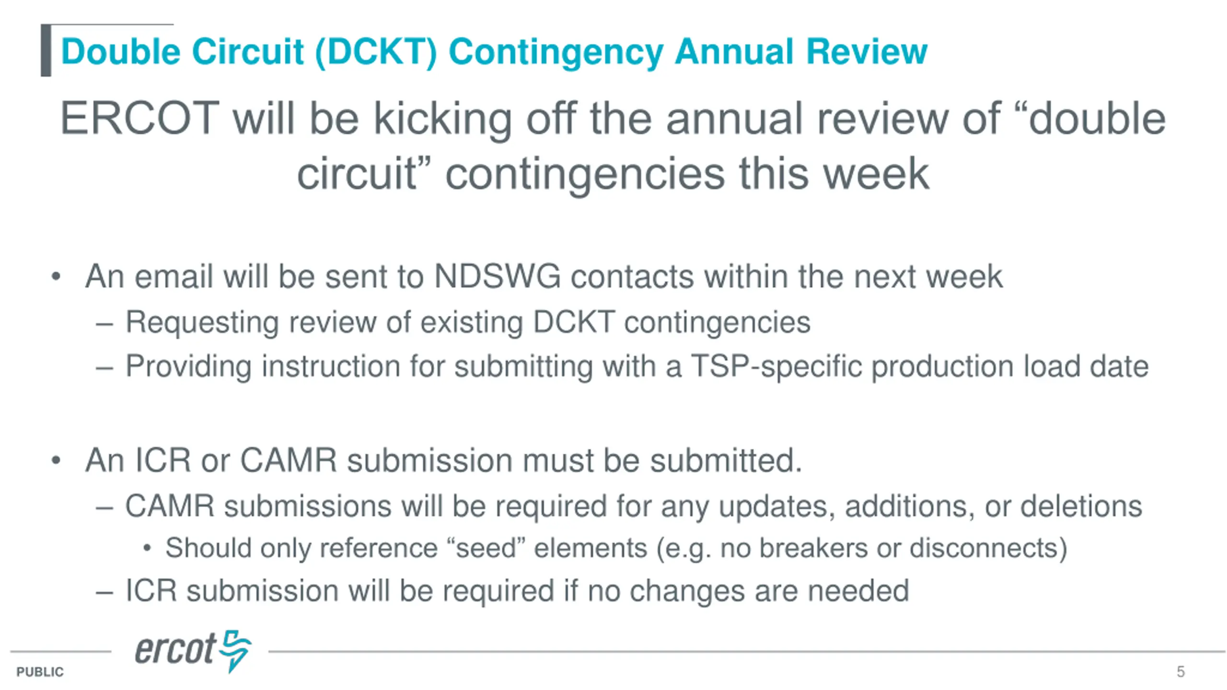The height and width of the screenshot is (690, 1227).
Task: Click the ERCOT logo in the footer
Action: point(193,650)
